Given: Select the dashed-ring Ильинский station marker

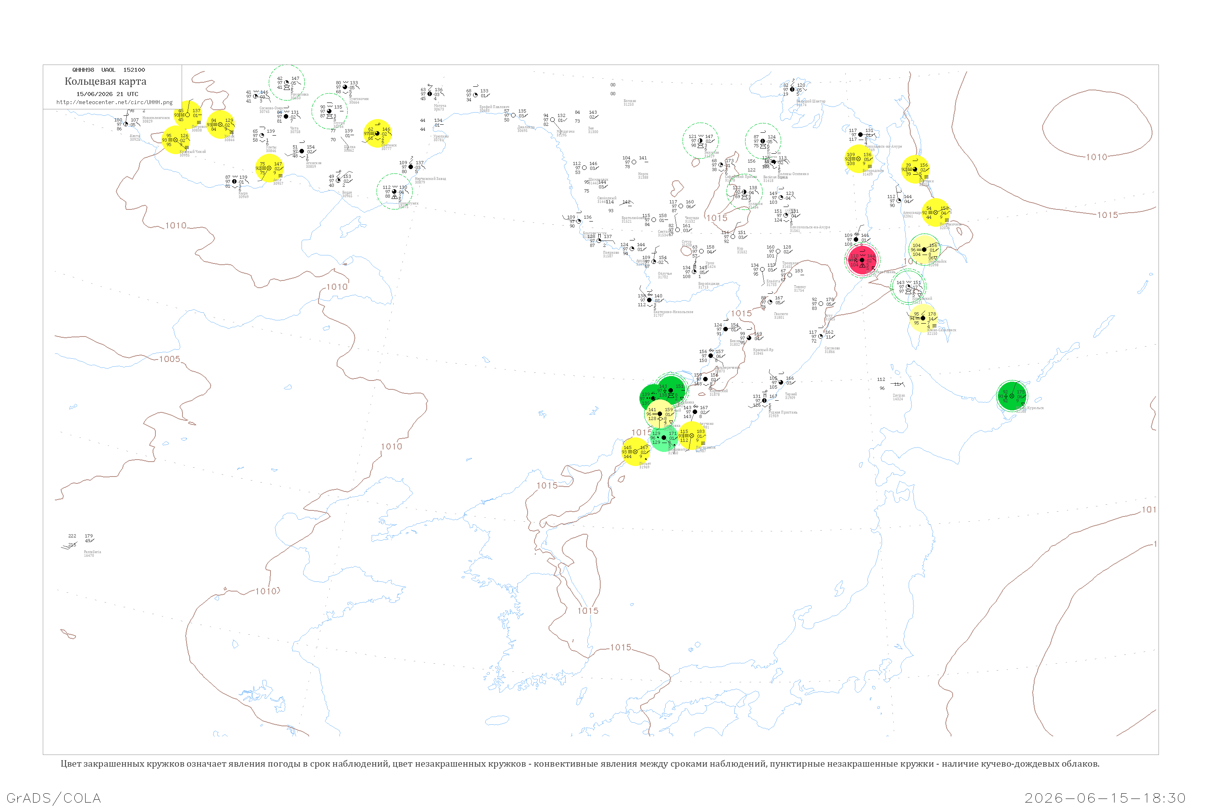Looking at the screenshot, I should point(908,286).
